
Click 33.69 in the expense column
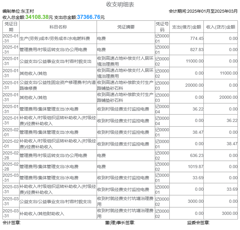tap(198, 178)
